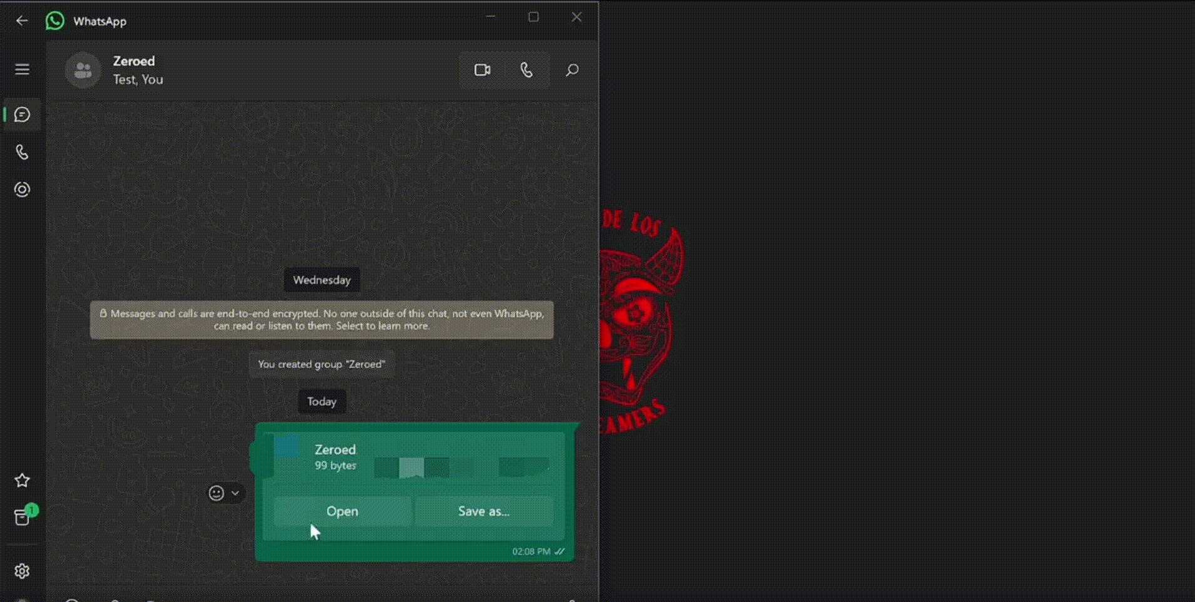Open the Calls tab in sidebar
Image resolution: width=1195 pixels, height=602 pixels.
tap(22, 152)
